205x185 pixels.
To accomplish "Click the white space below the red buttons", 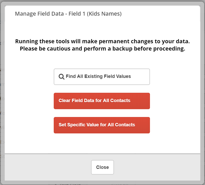I will coord(102,143).
